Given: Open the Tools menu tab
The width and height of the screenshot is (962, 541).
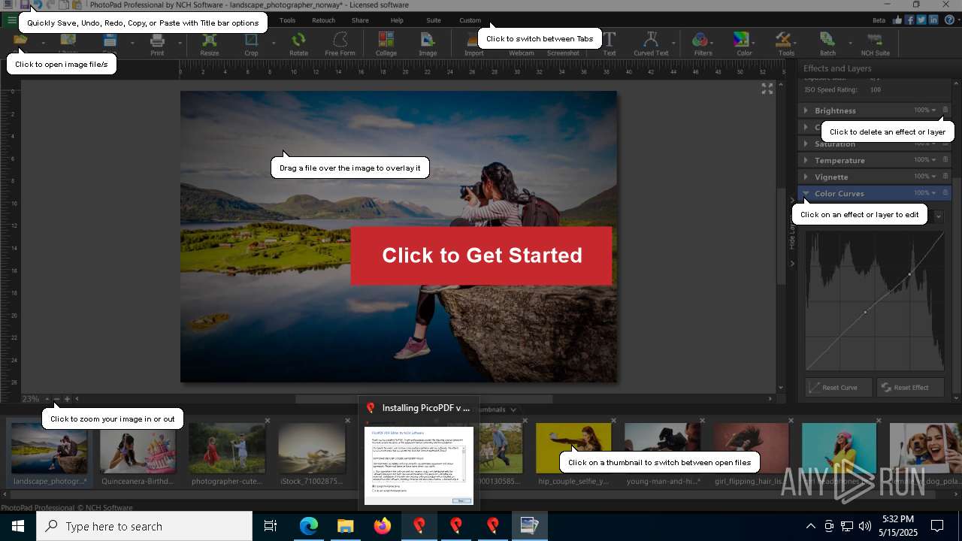Looking at the screenshot, I should (x=287, y=20).
